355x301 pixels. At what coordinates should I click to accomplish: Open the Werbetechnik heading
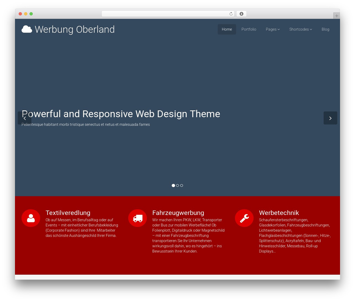click(x=279, y=213)
